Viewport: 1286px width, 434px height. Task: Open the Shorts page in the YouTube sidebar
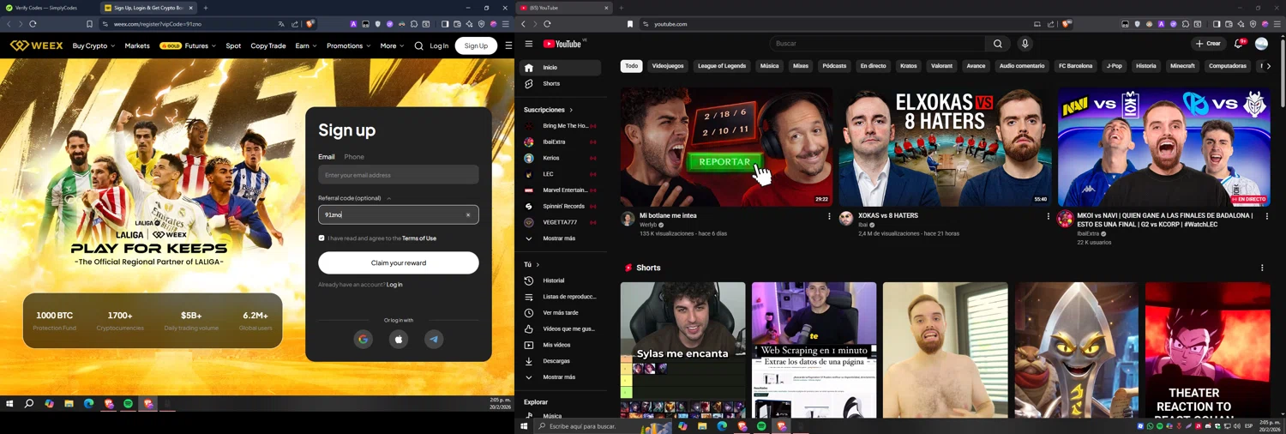pos(561,83)
